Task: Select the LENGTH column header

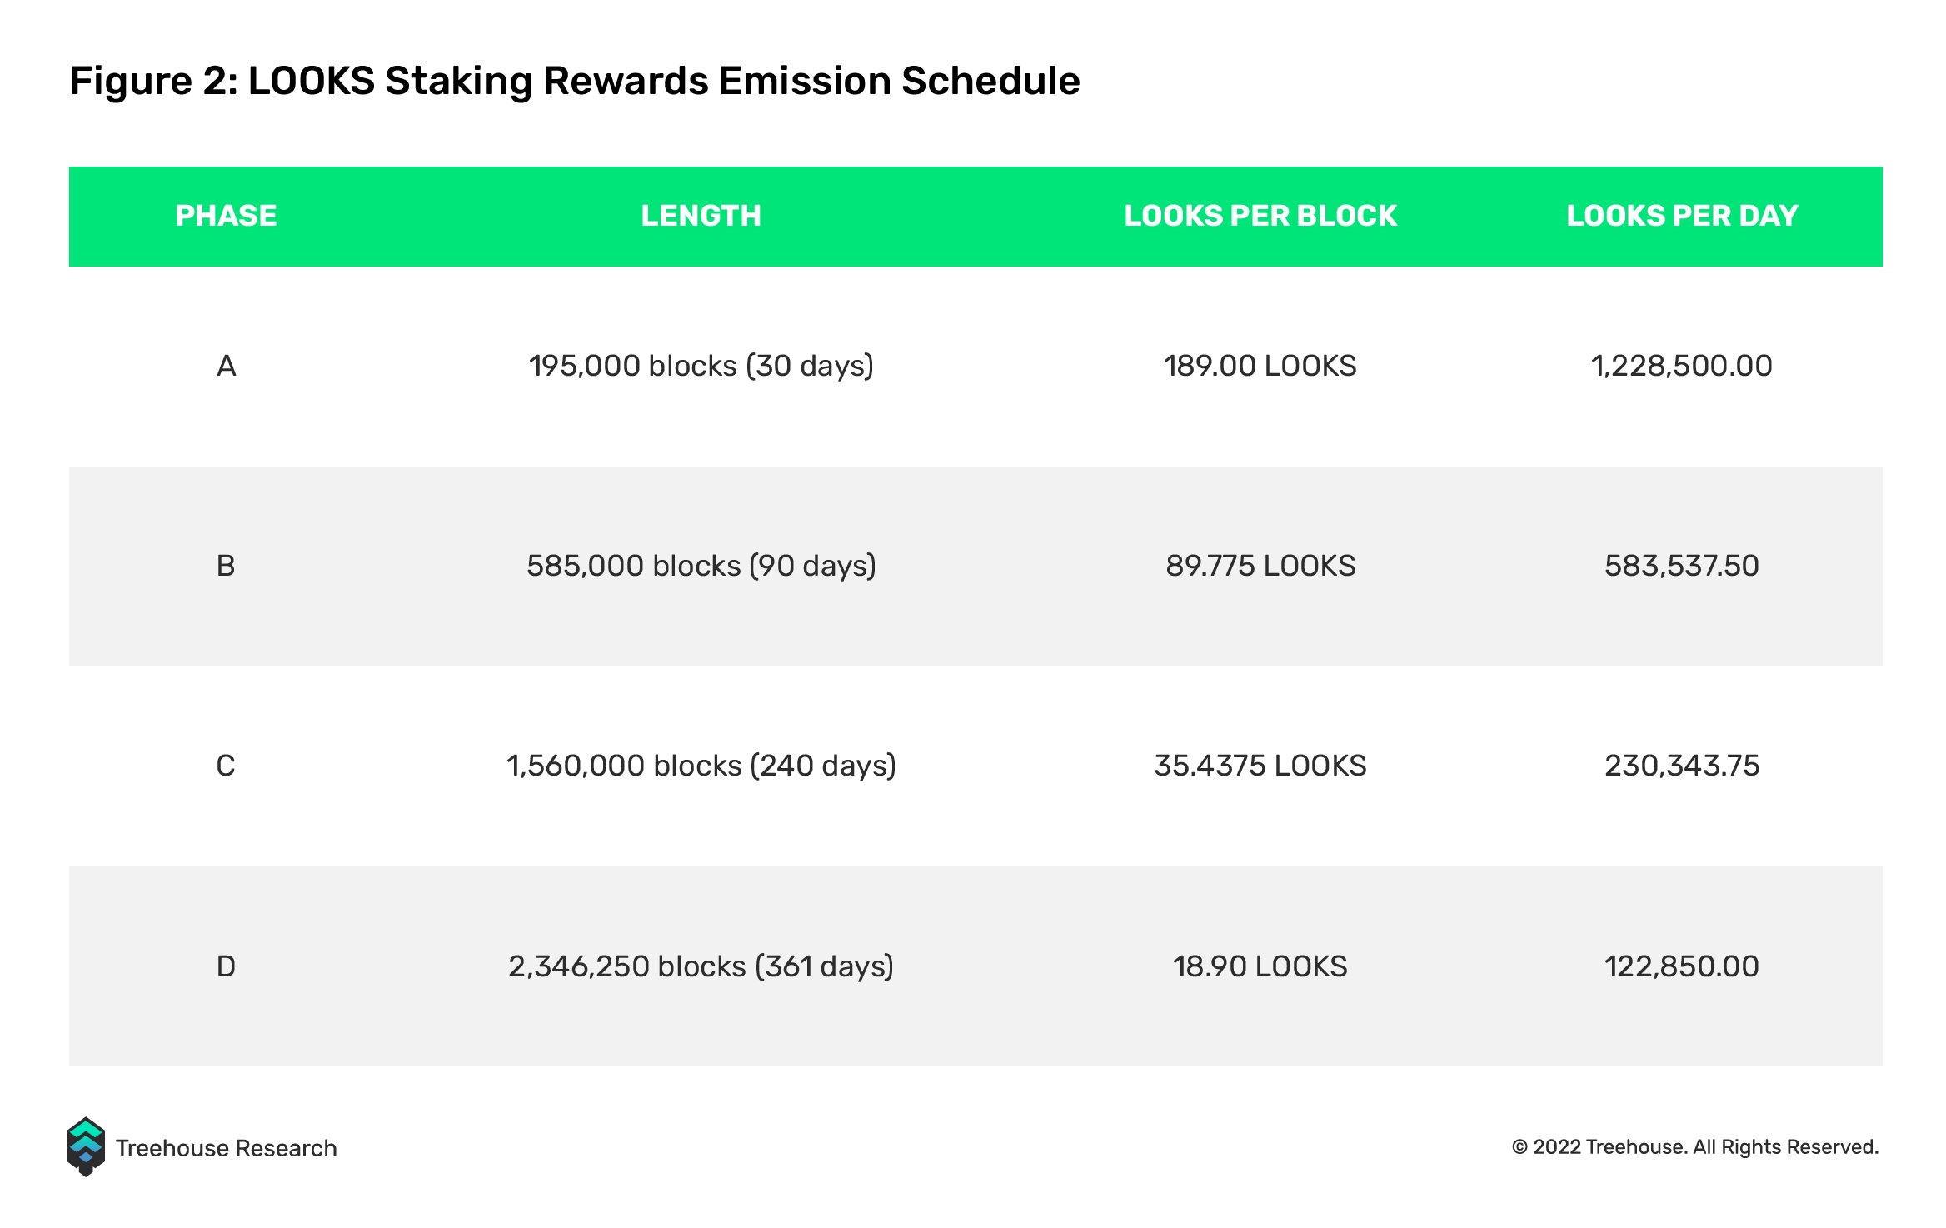Action: pos(701,216)
